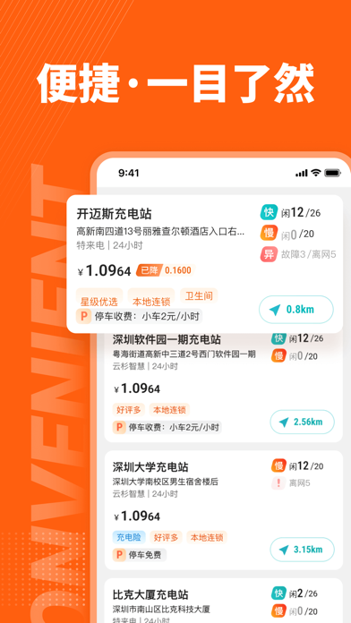
Task: Tap the 慢 slow-charger icon for 开迈斯充电站
Action: point(270,234)
